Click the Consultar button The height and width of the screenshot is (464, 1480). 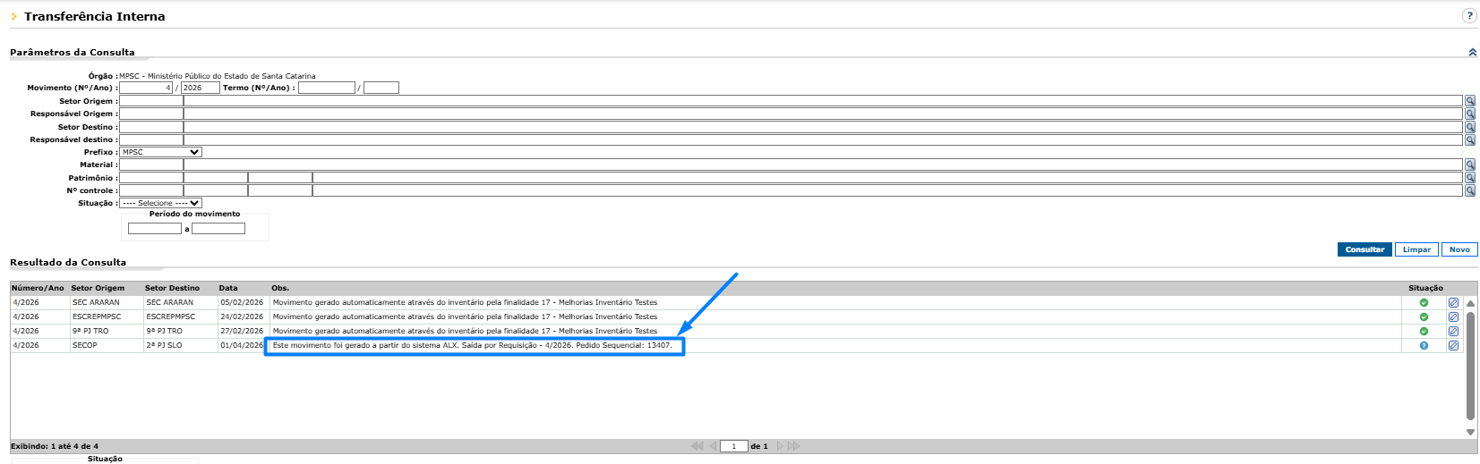click(x=1365, y=249)
